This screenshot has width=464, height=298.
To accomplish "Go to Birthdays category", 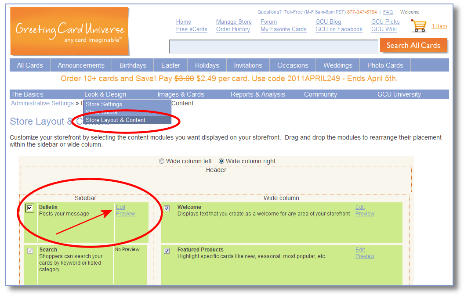I will [x=133, y=65].
